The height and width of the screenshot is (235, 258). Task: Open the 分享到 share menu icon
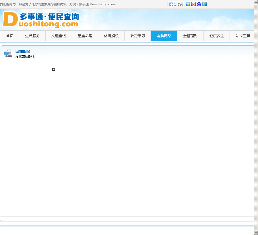(x=171, y=4)
